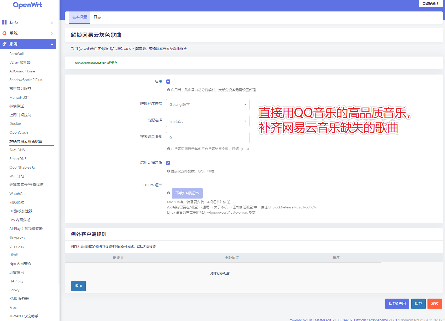The width and height of the screenshot is (445, 321).
Task: Open 京东签到服务 menu entry
Action: click(20, 89)
